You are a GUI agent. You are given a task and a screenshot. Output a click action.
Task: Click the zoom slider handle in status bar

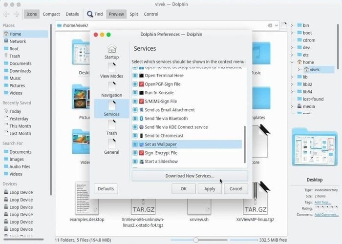[196, 240]
